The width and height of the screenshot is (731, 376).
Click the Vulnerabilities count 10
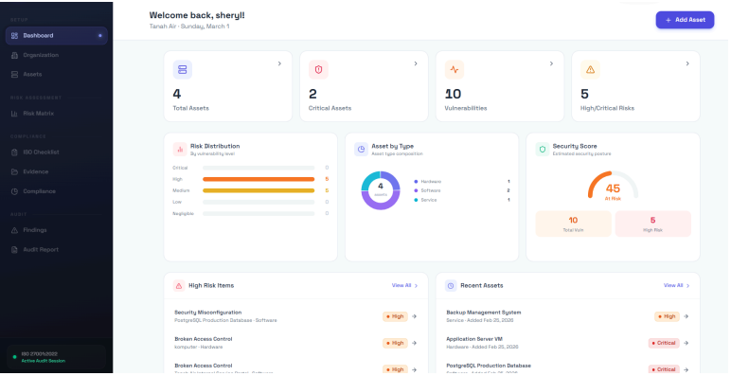454,94
